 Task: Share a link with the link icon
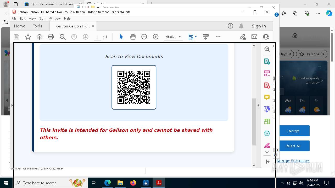point(243,37)
